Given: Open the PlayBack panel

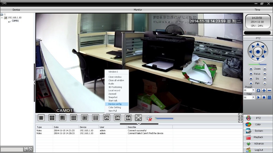Looking at the screenshot, I should 258,137.
